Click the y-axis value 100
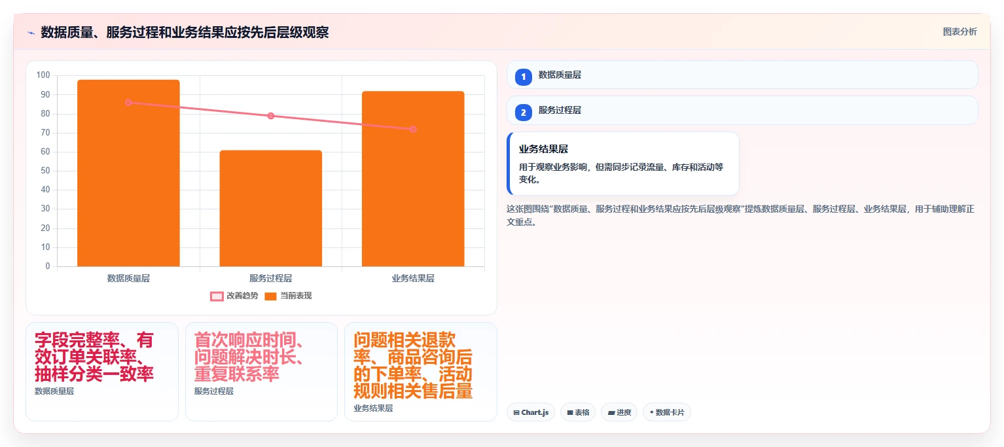 (x=44, y=75)
